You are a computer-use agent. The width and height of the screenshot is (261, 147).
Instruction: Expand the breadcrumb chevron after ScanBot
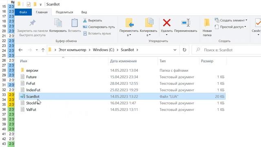[137, 50]
